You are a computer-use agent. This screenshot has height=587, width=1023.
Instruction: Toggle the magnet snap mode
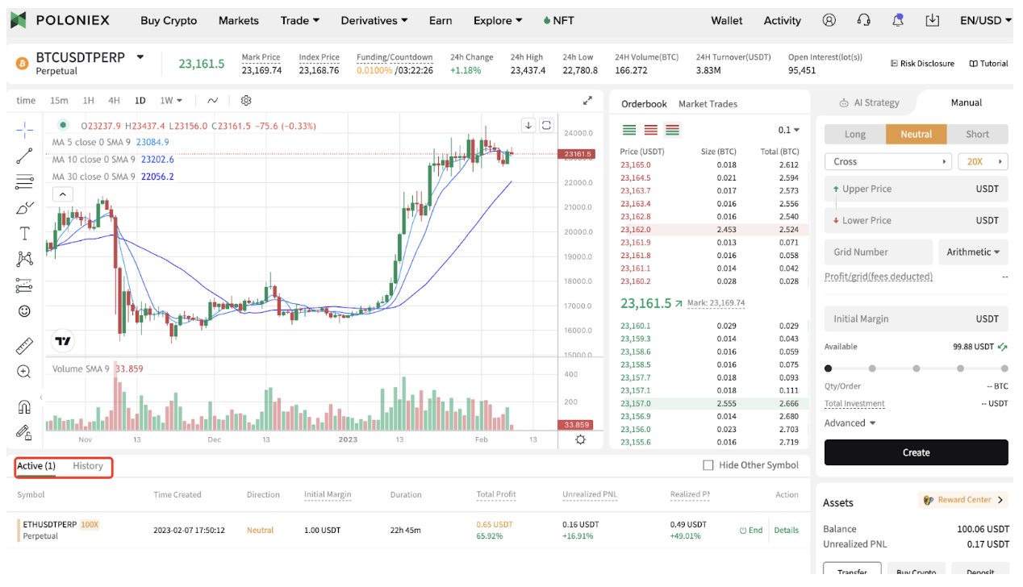tap(24, 406)
